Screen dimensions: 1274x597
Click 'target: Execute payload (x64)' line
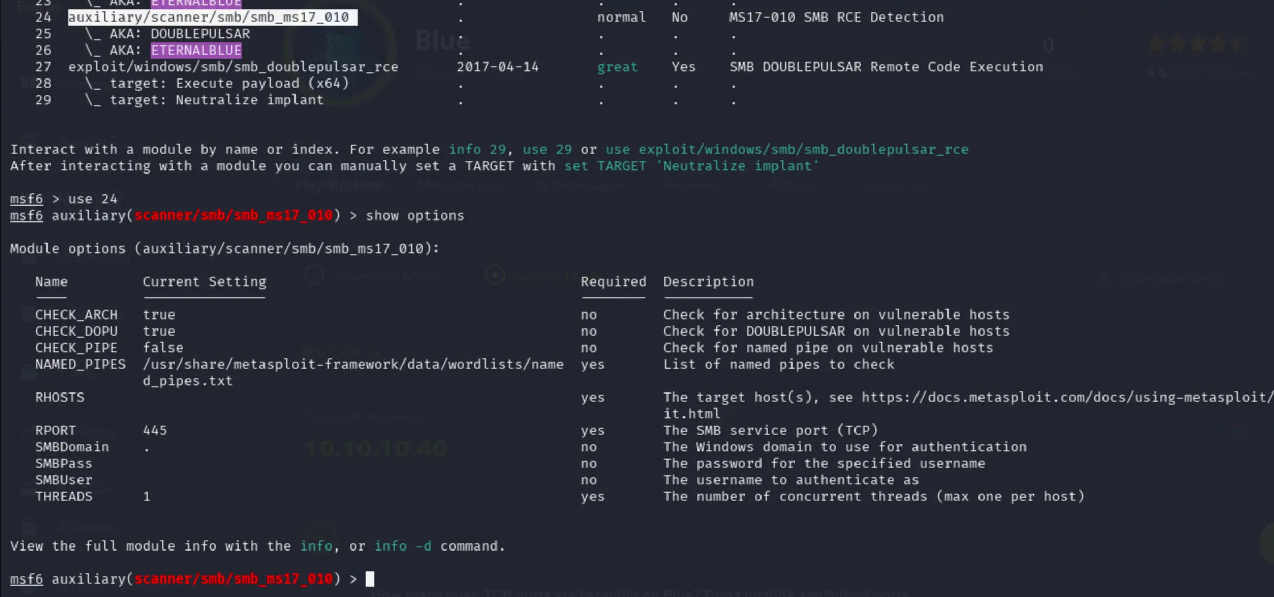tap(229, 84)
